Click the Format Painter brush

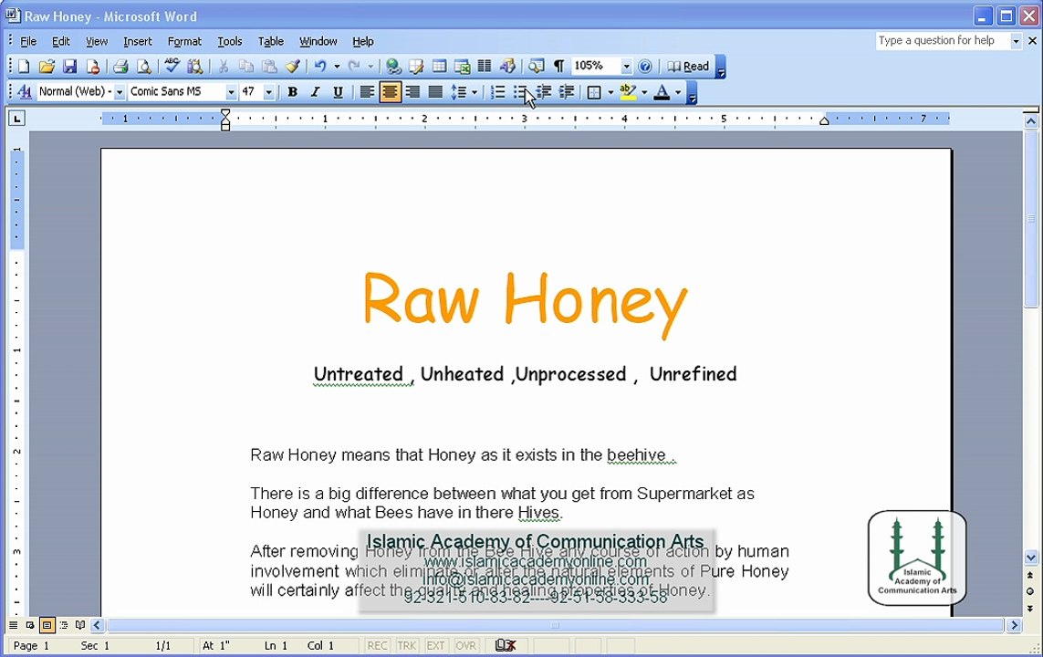pos(293,67)
